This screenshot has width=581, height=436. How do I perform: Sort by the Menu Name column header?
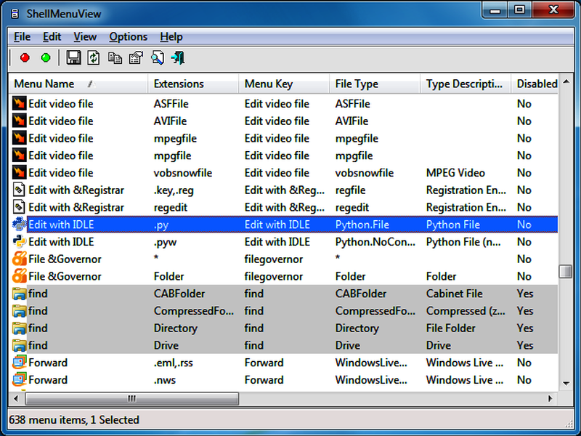(x=44, y=84)
